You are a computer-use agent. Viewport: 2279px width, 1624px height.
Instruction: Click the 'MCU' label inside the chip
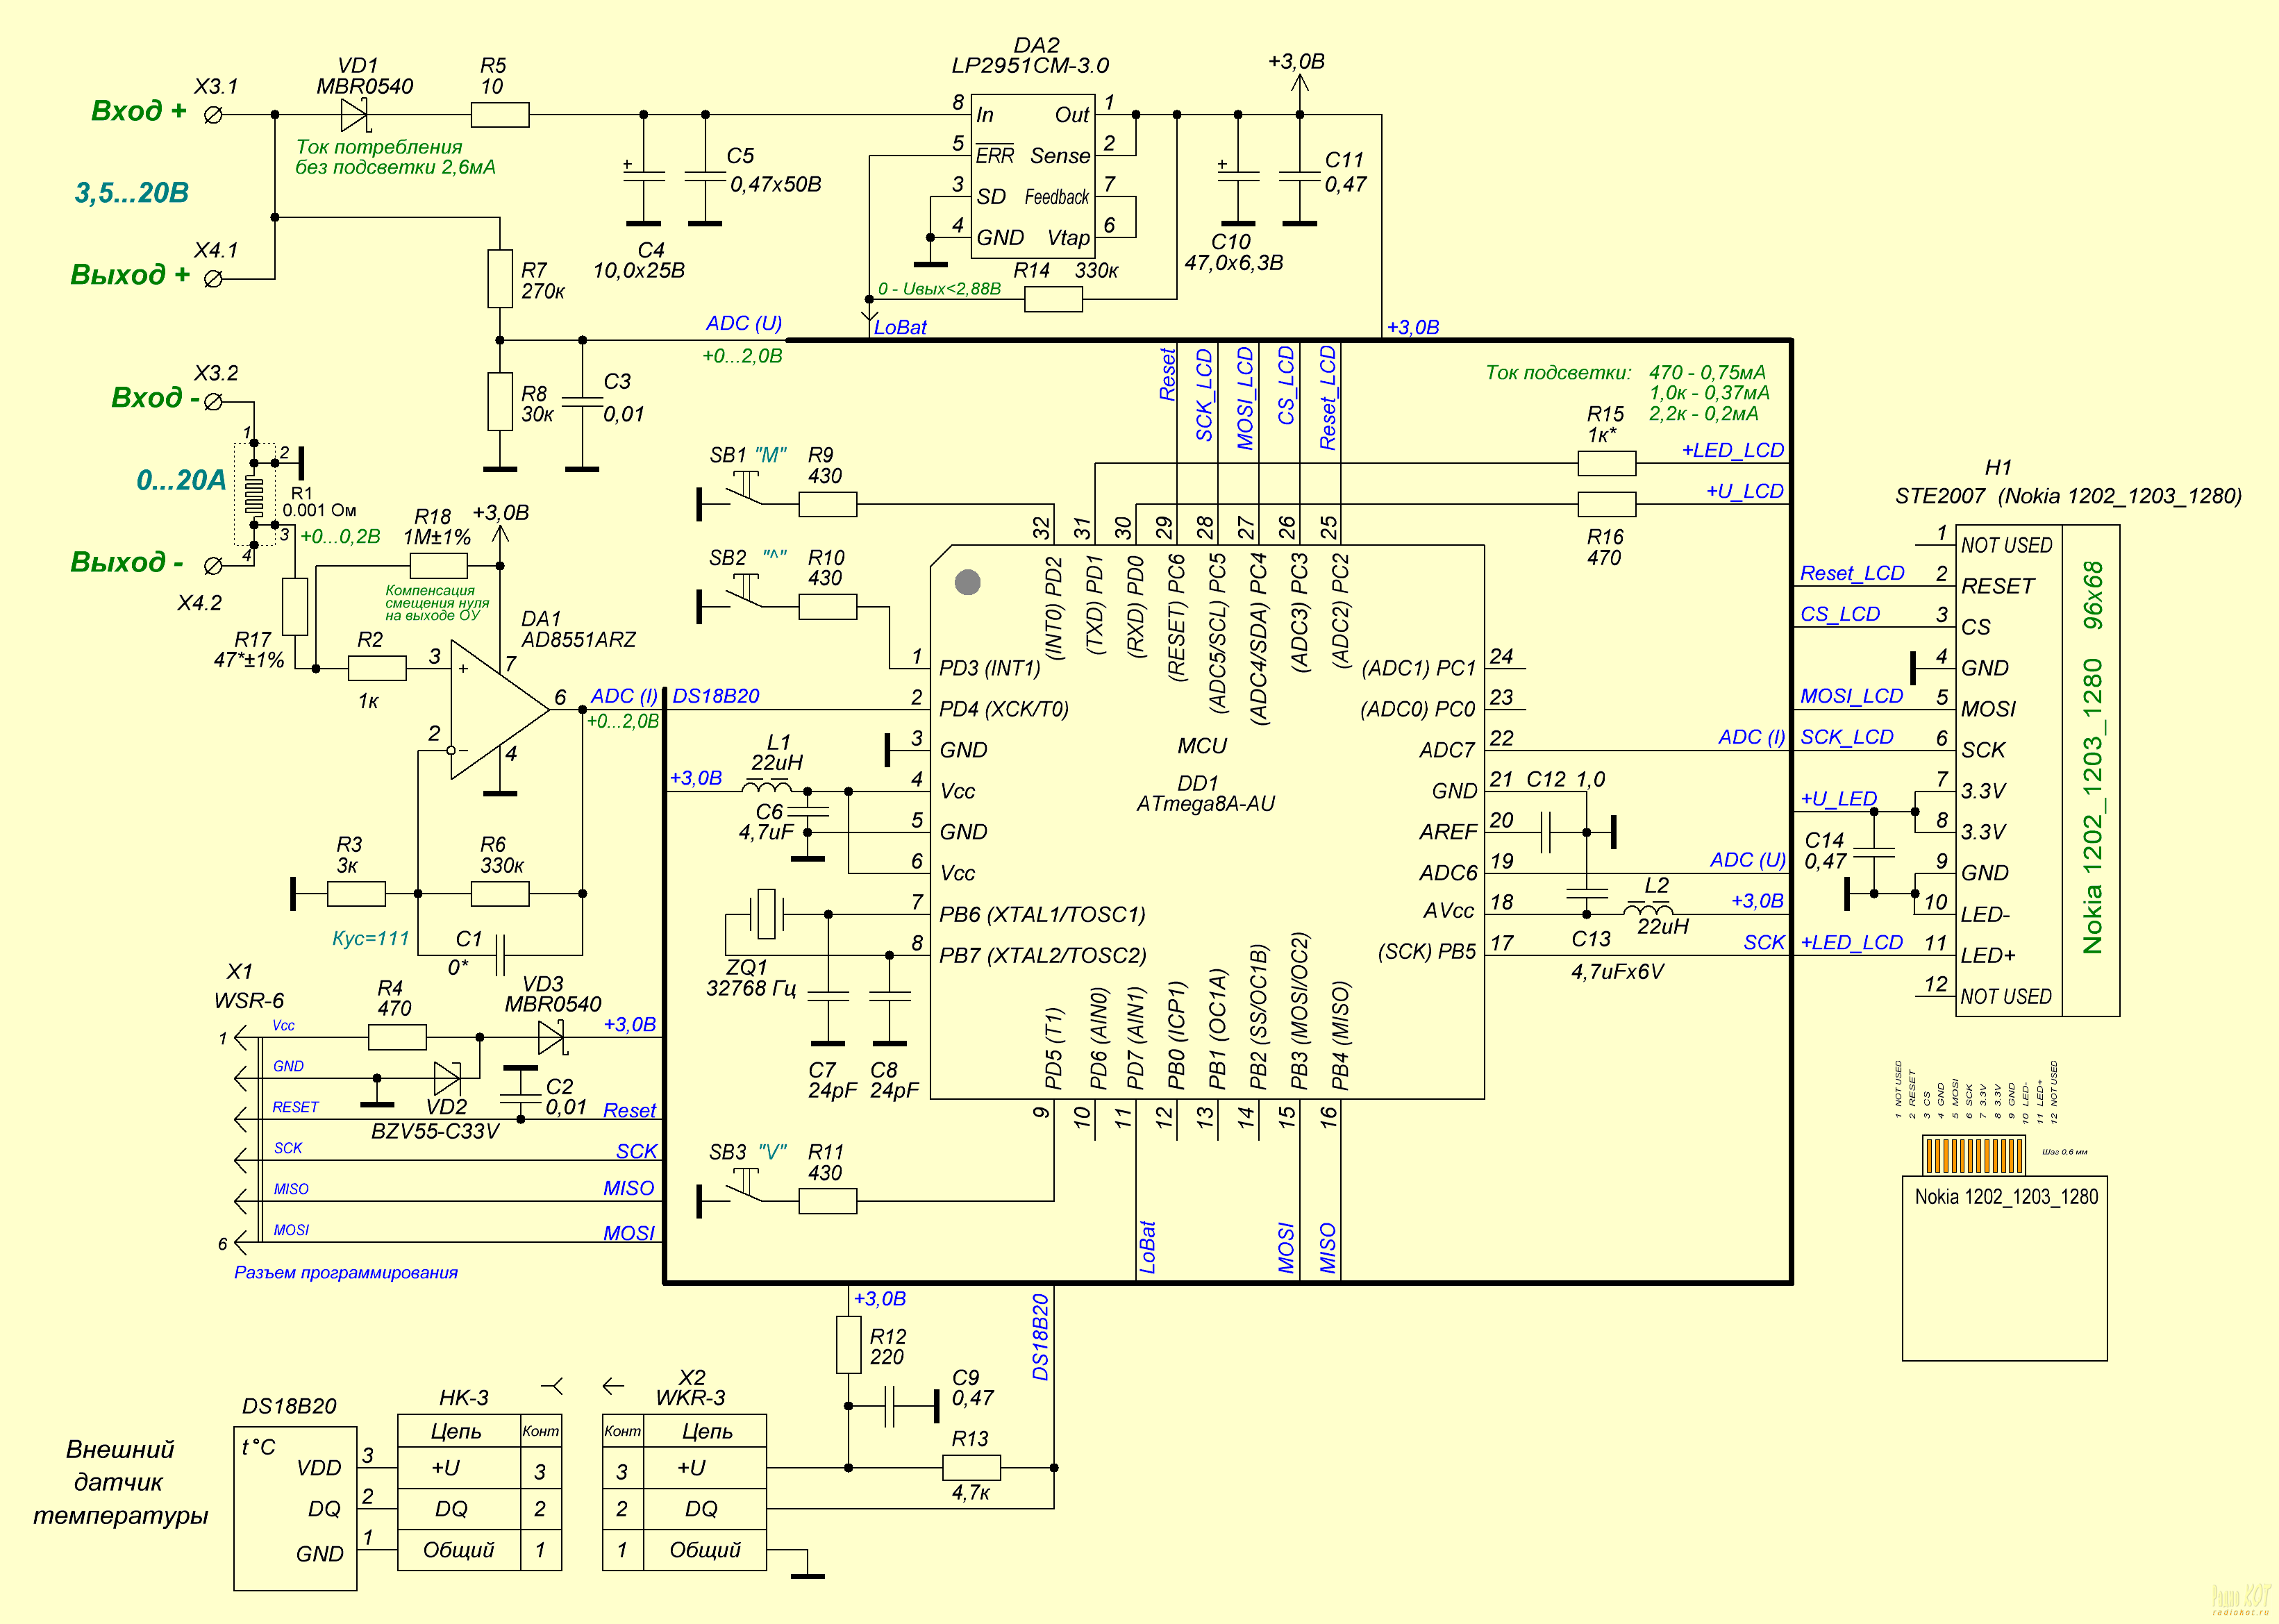click(1202, 746)
